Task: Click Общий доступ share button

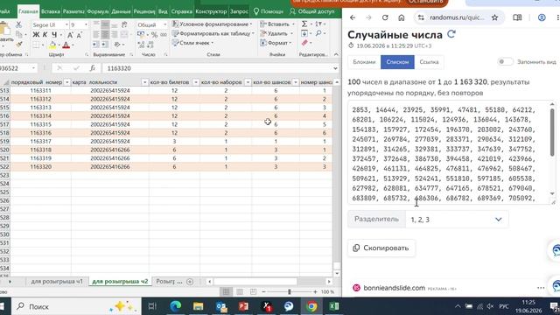Action: [312, 11]
